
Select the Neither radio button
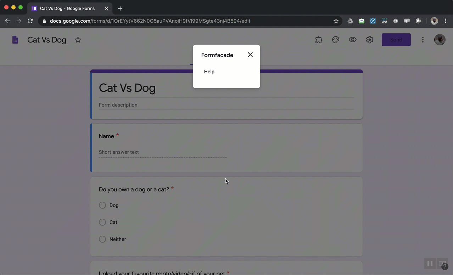(102, 239)
